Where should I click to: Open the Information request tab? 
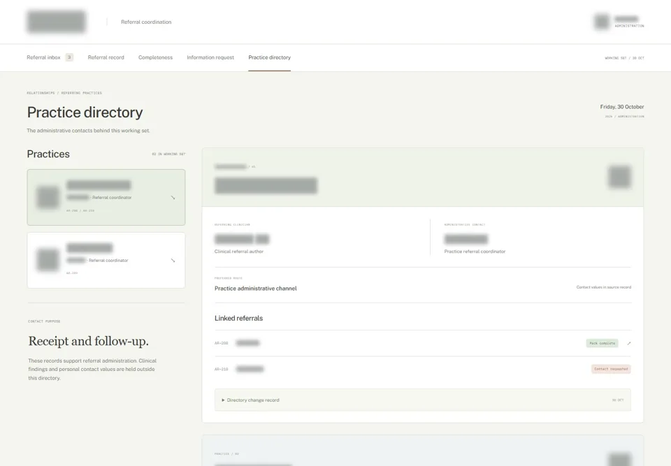click(210, 57)
